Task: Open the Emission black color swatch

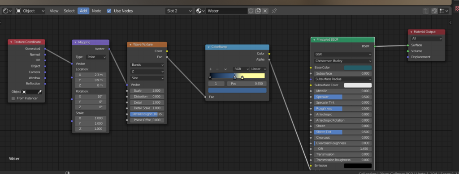Action: (358, 166)
